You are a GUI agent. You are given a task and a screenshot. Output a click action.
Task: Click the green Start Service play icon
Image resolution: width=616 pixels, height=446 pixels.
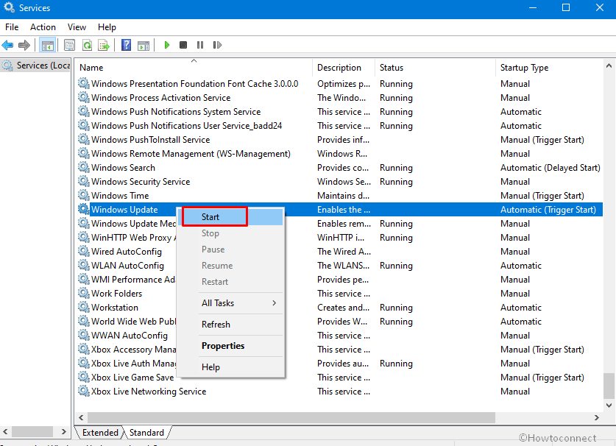[166, 45]
